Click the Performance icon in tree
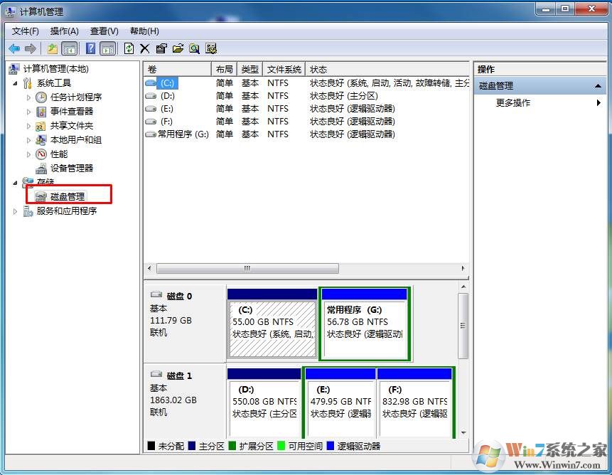This screenshot has width=612, height=475. pyautogui.click(x=41, y=154)
